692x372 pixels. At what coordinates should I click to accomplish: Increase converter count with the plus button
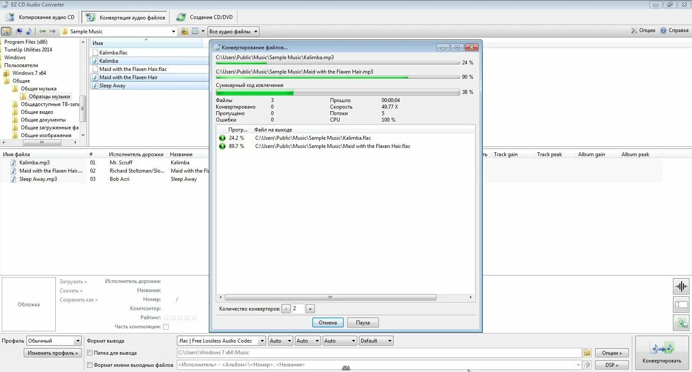tap(310, 309)
